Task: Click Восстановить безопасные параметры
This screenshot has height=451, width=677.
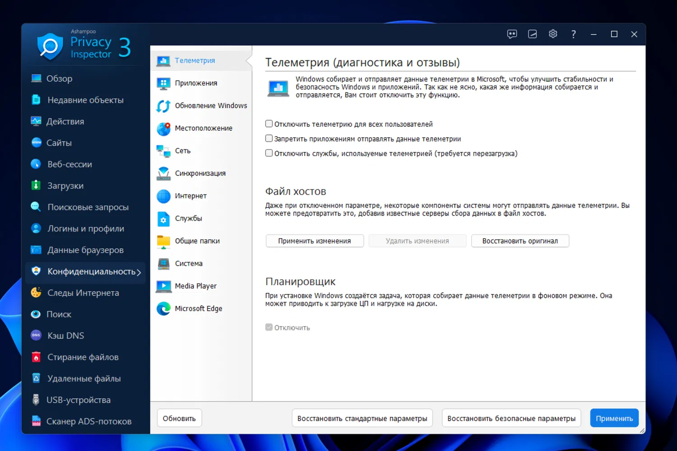Action: click(511, 418)
